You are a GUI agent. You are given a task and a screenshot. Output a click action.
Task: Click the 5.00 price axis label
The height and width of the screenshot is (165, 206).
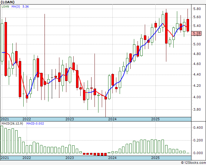[197, 44]
